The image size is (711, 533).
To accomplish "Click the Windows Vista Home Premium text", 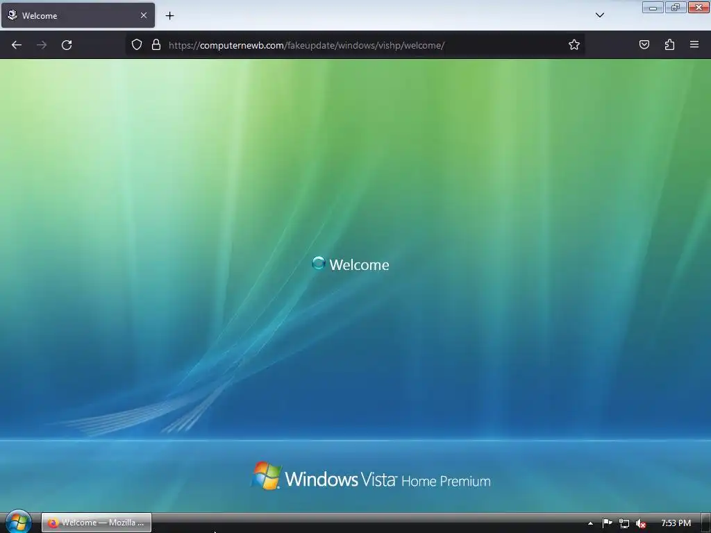I will pyautogui.click(x=387, y=480).
